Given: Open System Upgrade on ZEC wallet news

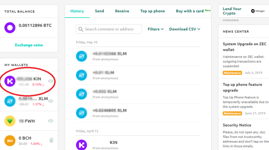Looking at the screenshot, I should (x=245, y=47).
